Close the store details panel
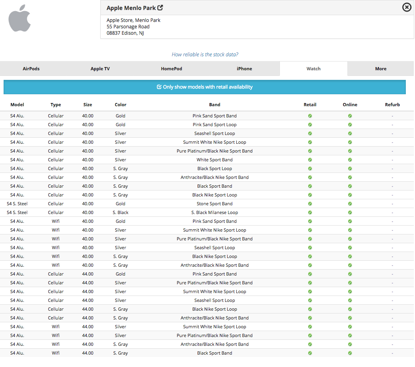 pyautogui.click(x=407, y=7)
